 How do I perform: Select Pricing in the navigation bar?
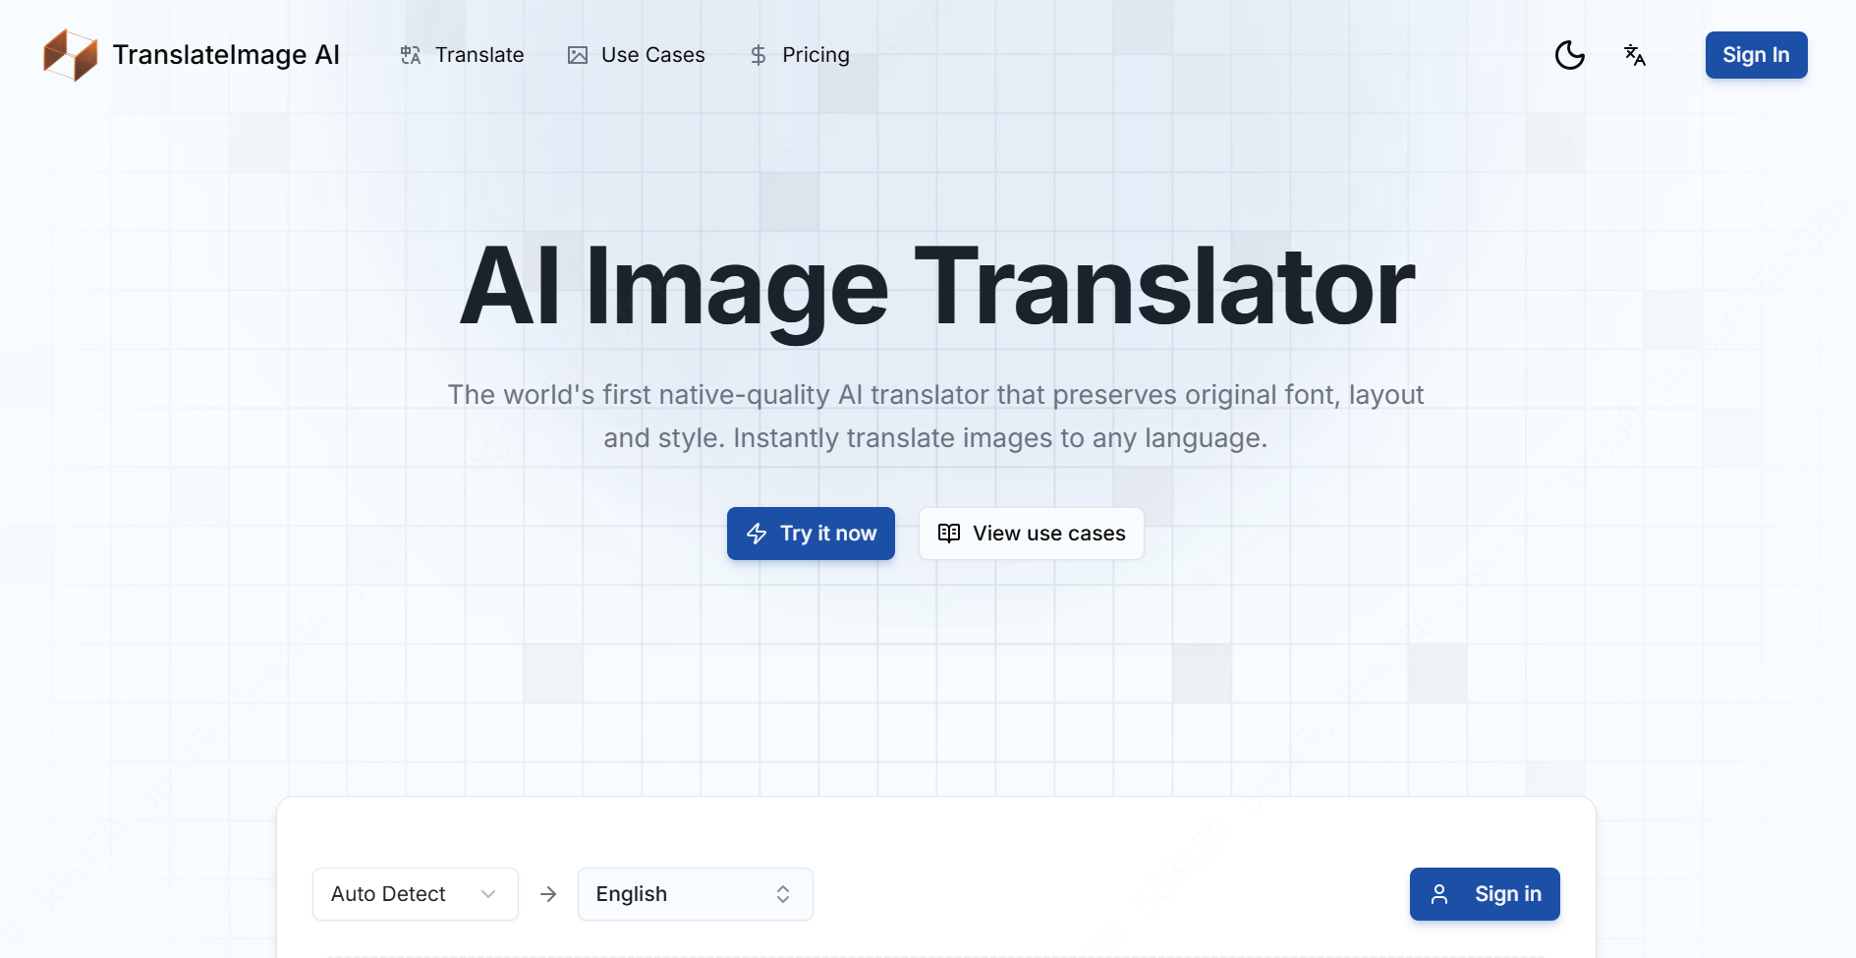pos(815,55)
